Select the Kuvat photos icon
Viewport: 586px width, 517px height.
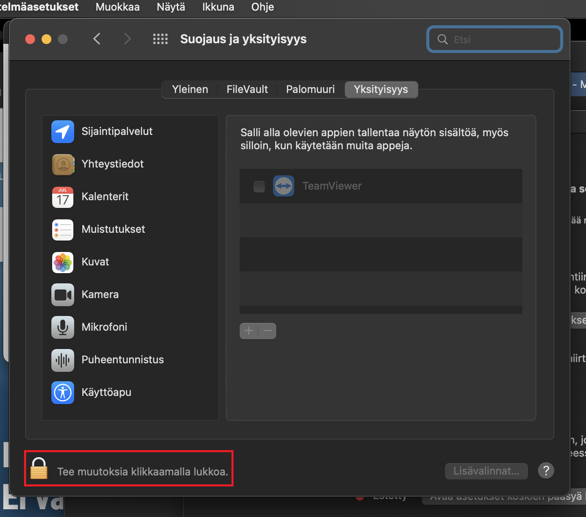pos(63,262)
